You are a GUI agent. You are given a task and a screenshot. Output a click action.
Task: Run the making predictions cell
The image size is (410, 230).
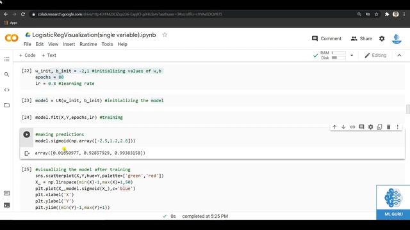click(x=26, y=134)
